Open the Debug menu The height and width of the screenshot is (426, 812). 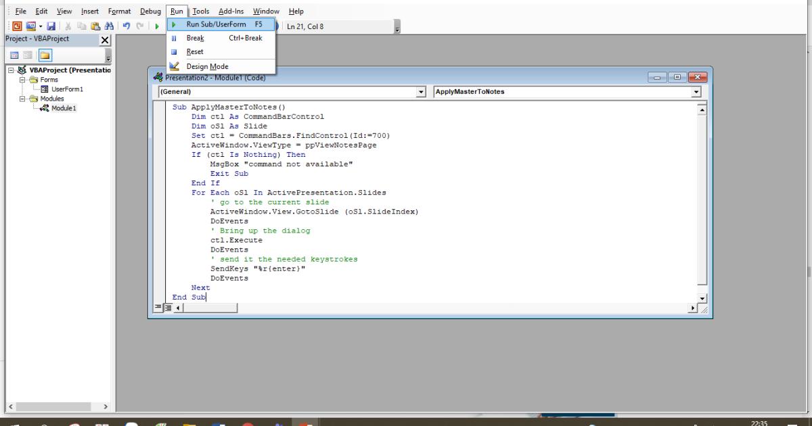[150, 11]
